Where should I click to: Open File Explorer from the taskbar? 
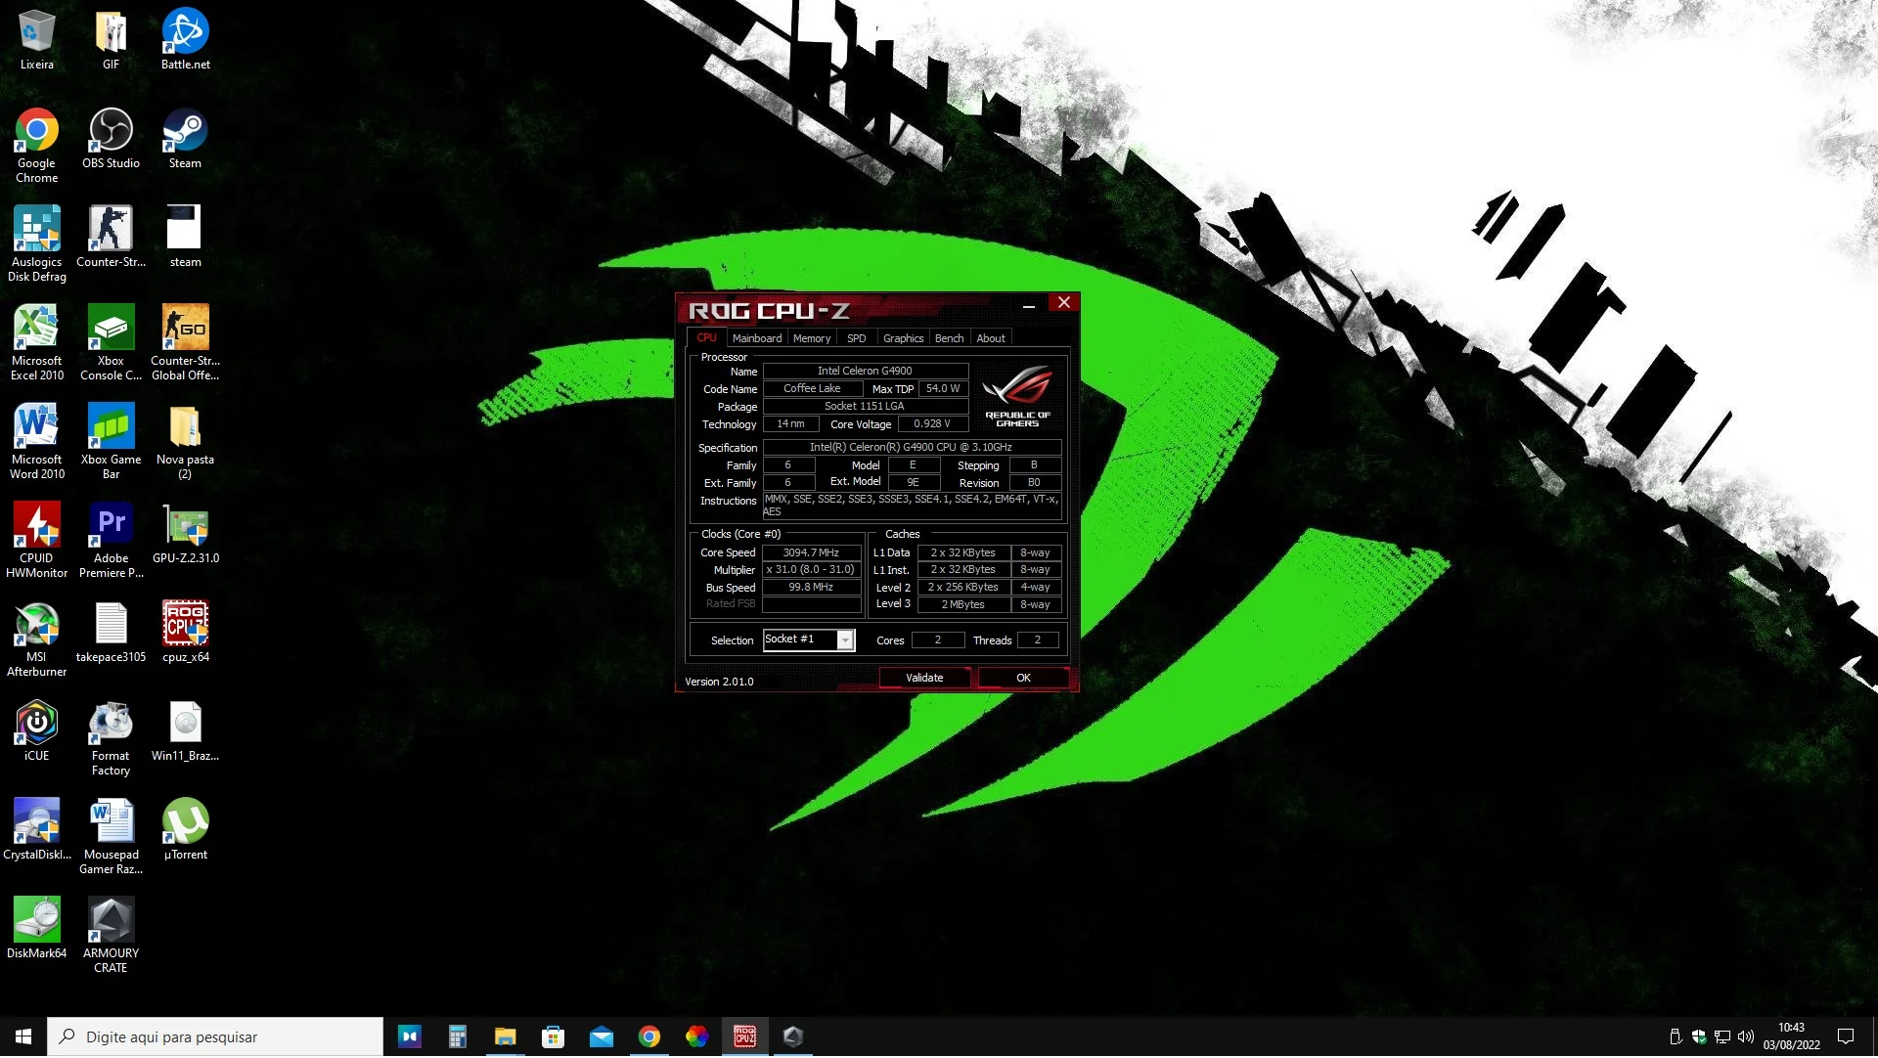[x=505, y=1037]
